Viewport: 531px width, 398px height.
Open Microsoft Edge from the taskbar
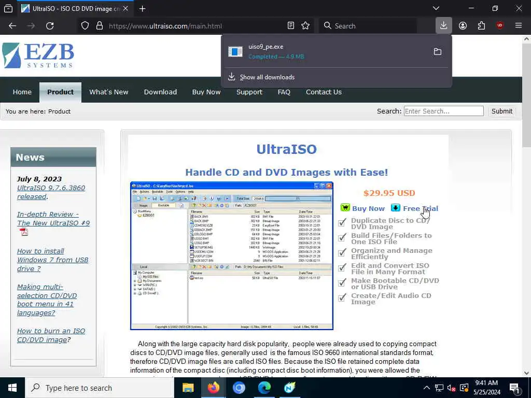coord(264,388)
